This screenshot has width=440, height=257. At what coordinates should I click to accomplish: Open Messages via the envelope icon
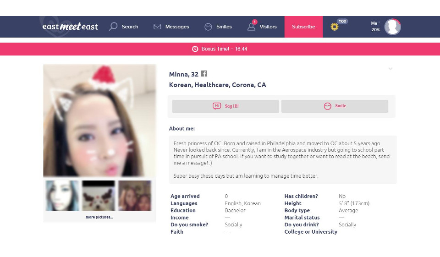(157, 27)
